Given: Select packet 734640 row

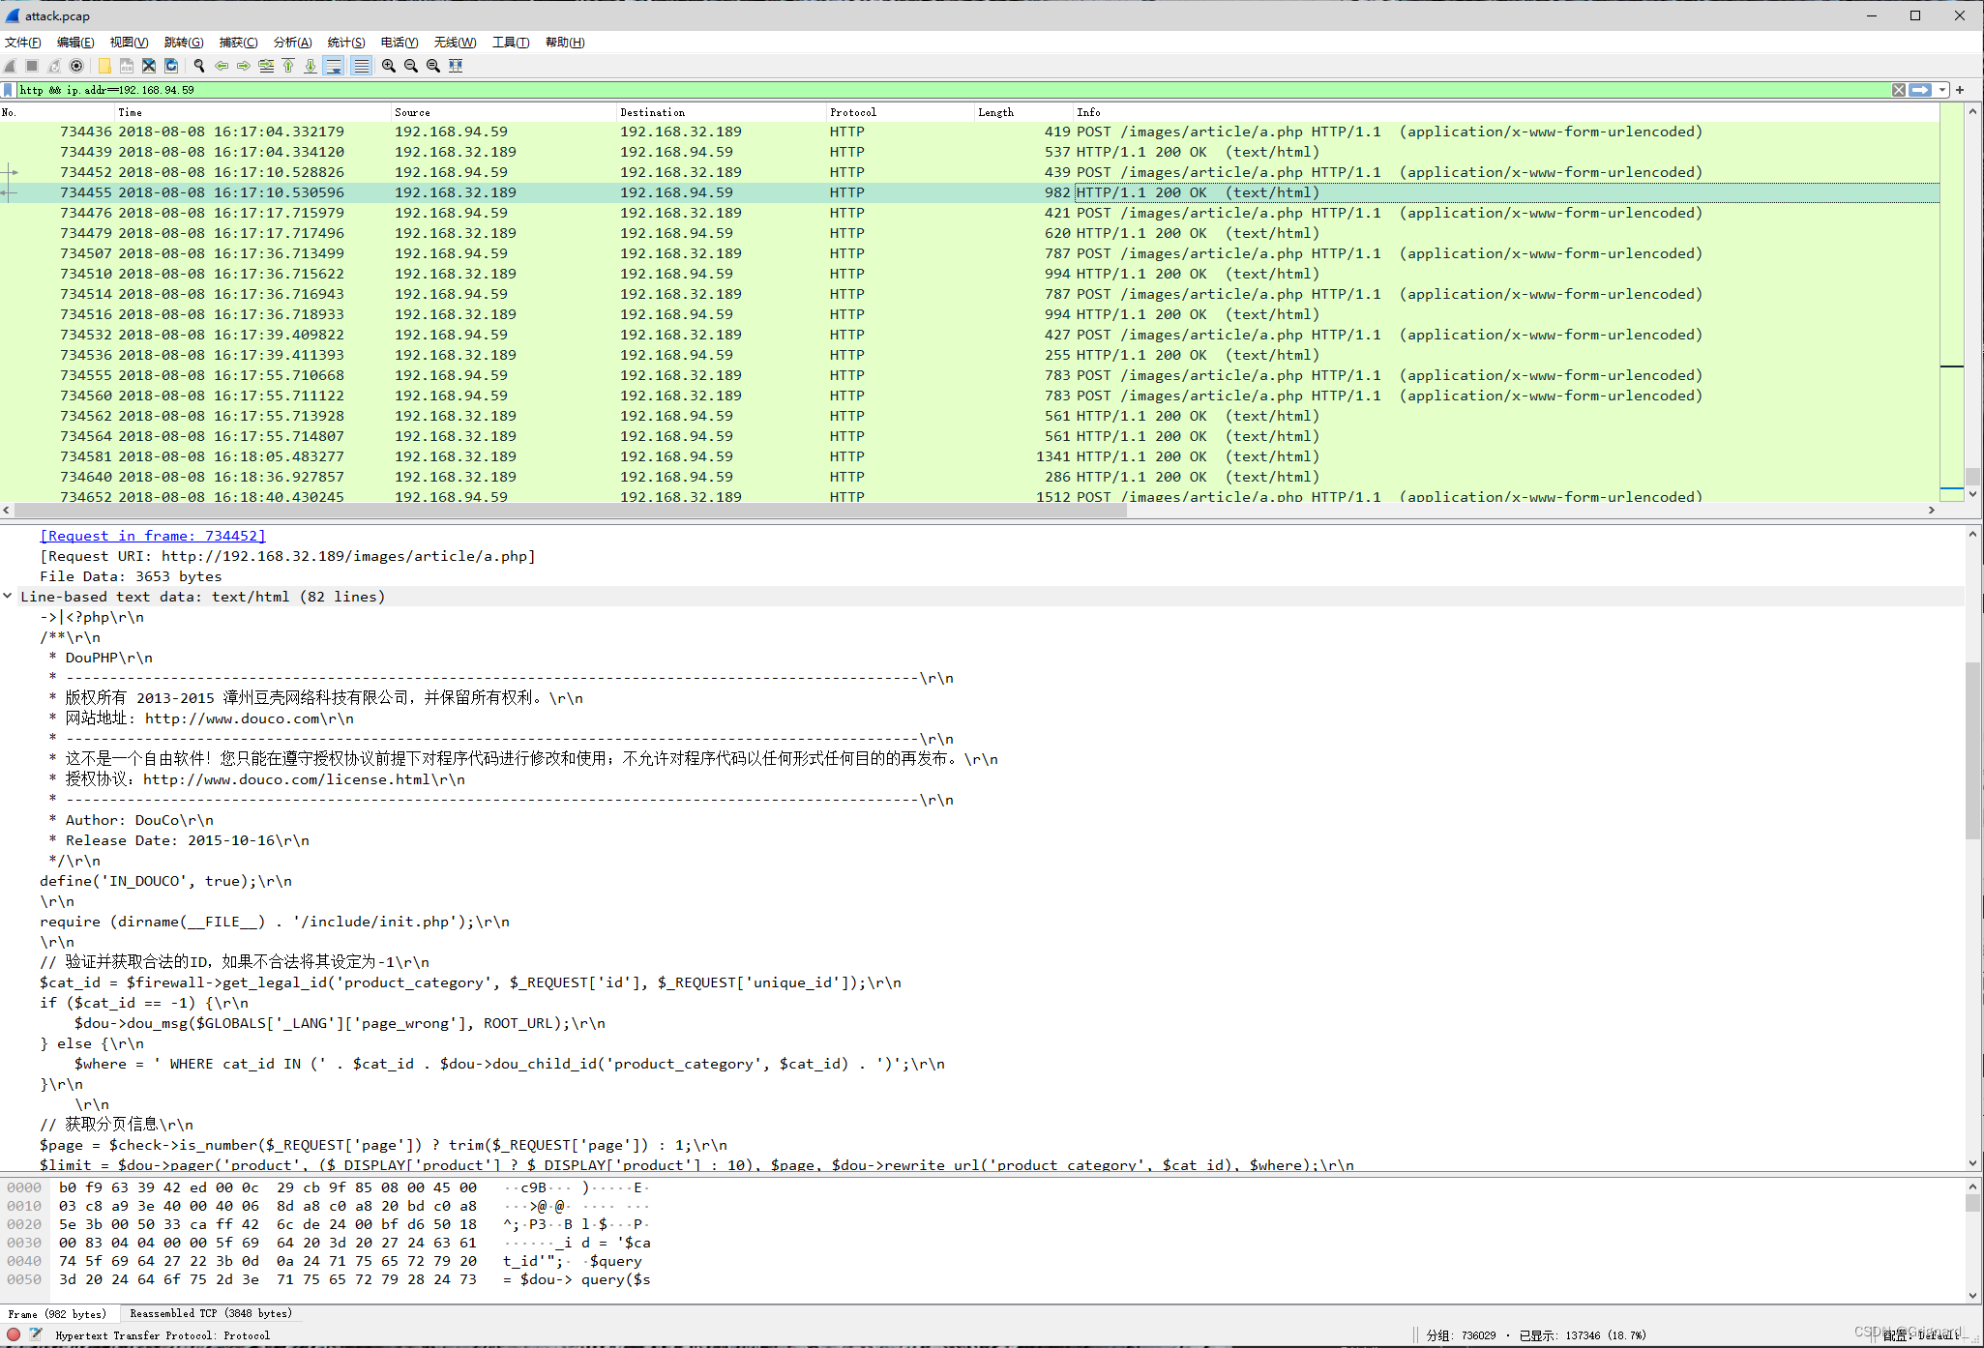Looking at the screenshot, I should [x=969, y=477].
